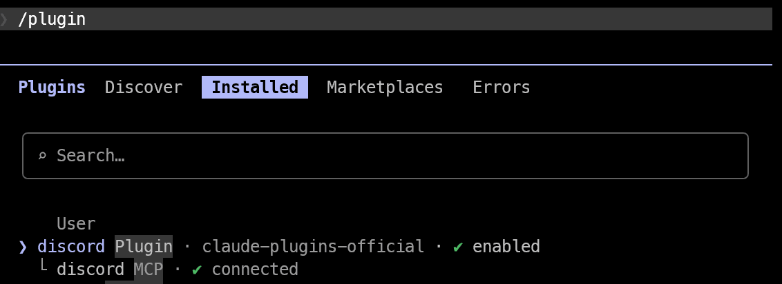The image size is (782, 284).
Task: Switch to the Discover tab
Action: [x=144, y=87]
